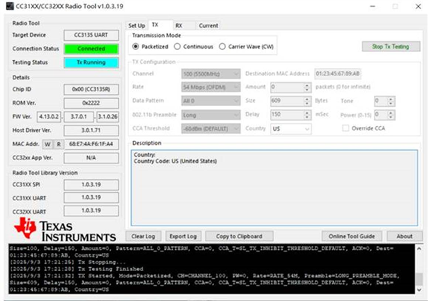Click the MAC address 68:E7:4A:F6:1F:A4
428x301 pixels.
91,144
